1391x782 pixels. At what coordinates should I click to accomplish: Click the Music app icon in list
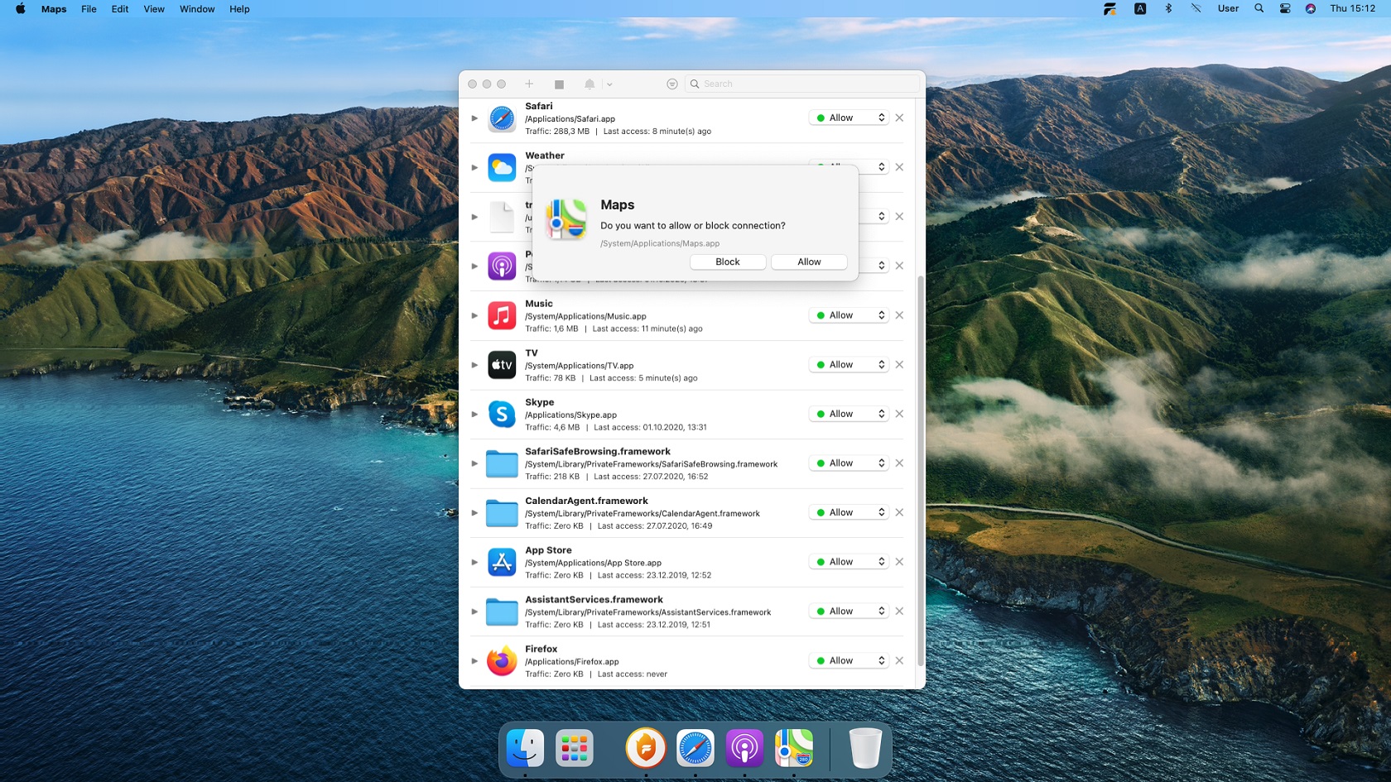click(x=502, y=315)
